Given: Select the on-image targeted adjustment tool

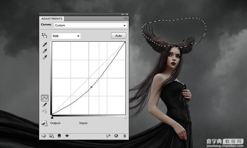Looking at the screenshot, I should pyautogui.click(x=44, y=35).
